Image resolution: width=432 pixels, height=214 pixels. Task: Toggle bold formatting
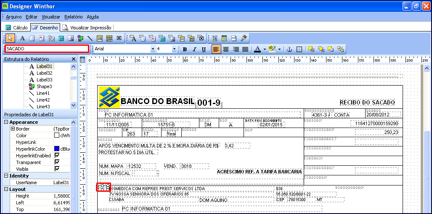pyautogui.click(x=185, y=50)
